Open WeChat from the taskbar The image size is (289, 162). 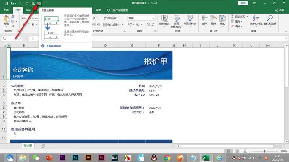click(x=36, y=158)
